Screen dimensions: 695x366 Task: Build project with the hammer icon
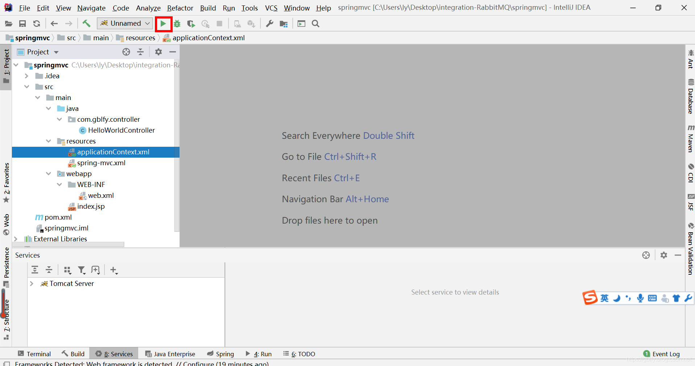86,24
